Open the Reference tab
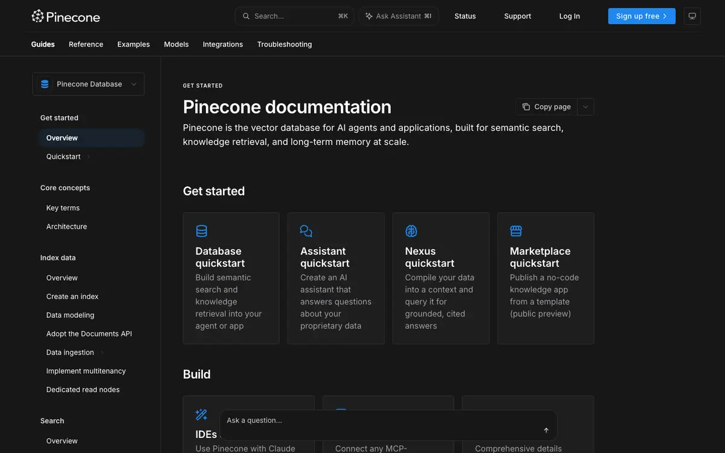Viewport: 725px width, 453px height. (x=86, y=44)
